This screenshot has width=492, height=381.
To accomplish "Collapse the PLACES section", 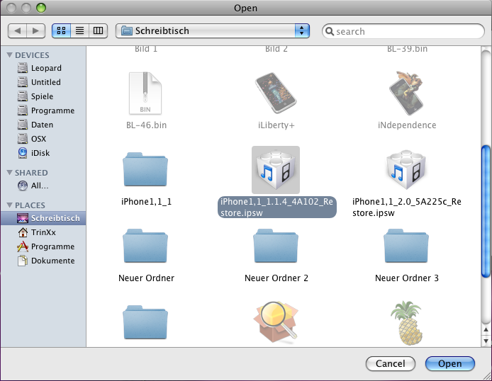I will click(x=10, y=205).
